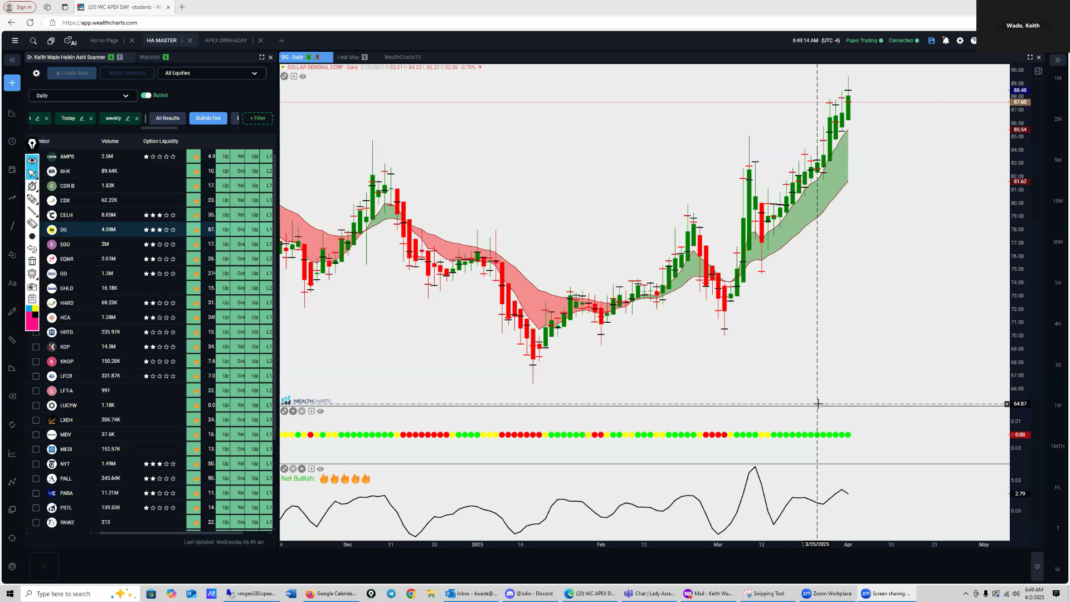Click the Bullish Fire filter button
This screenshot has height=602, width=1070.
(x=208, y=118)
